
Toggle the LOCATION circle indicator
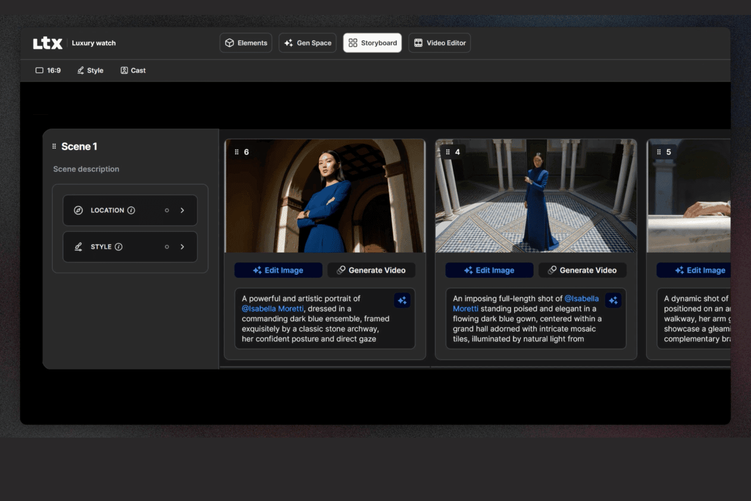(x=167, y=210)
